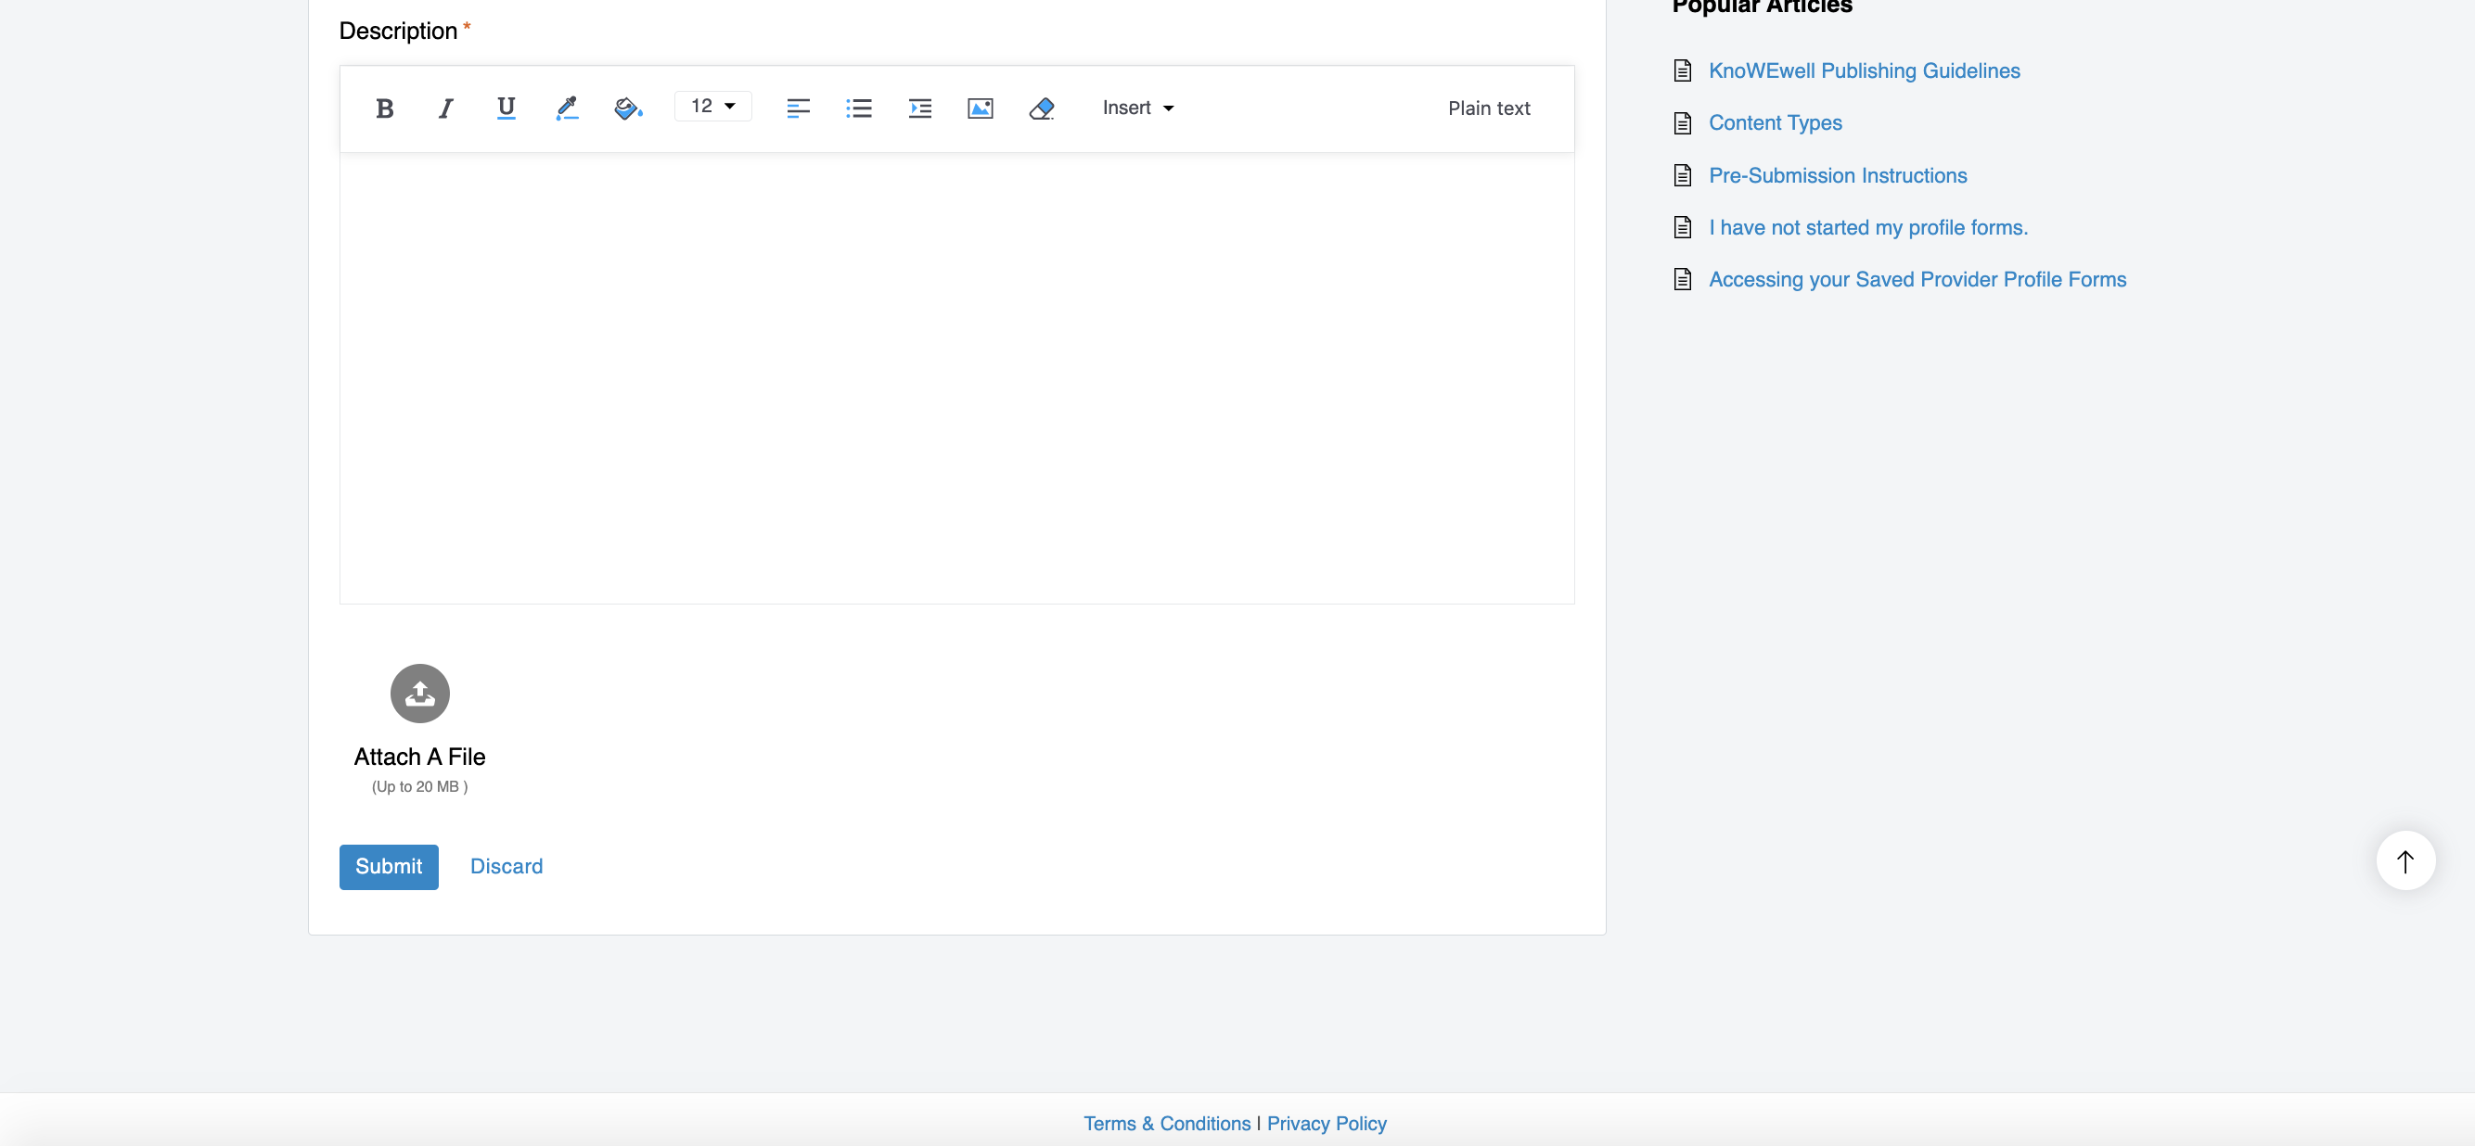This screenshot has width=2475, height=1146.
Task: Toggle italic text formatting
Action: (446, 108)
